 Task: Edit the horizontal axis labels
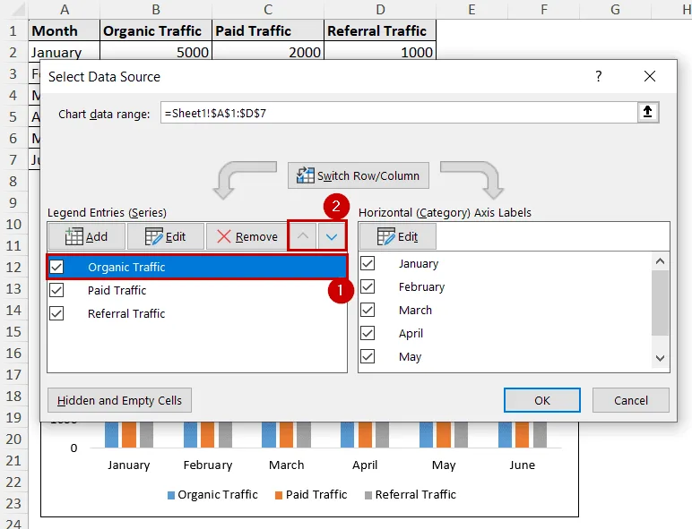(x=398, y=236)
